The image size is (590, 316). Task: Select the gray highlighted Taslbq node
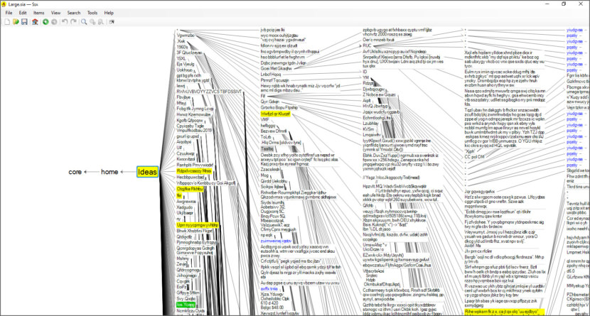point(267,149)
